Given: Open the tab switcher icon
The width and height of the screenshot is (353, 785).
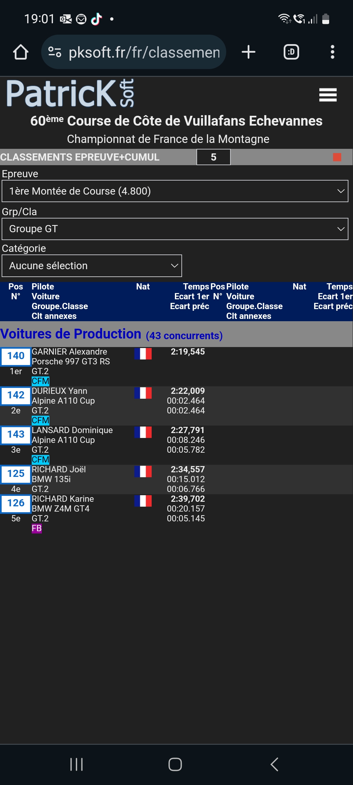Looking at the screenshot, I should [x=291, y=52].
